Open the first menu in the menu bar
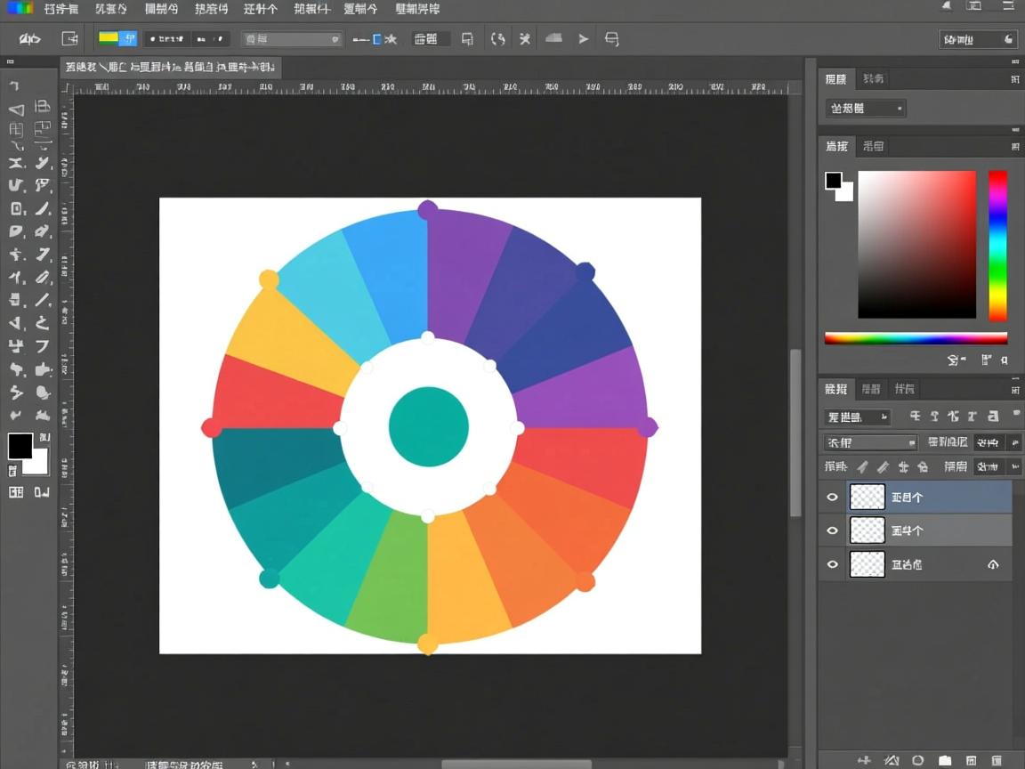1025x769 pixels. (61, 9)
